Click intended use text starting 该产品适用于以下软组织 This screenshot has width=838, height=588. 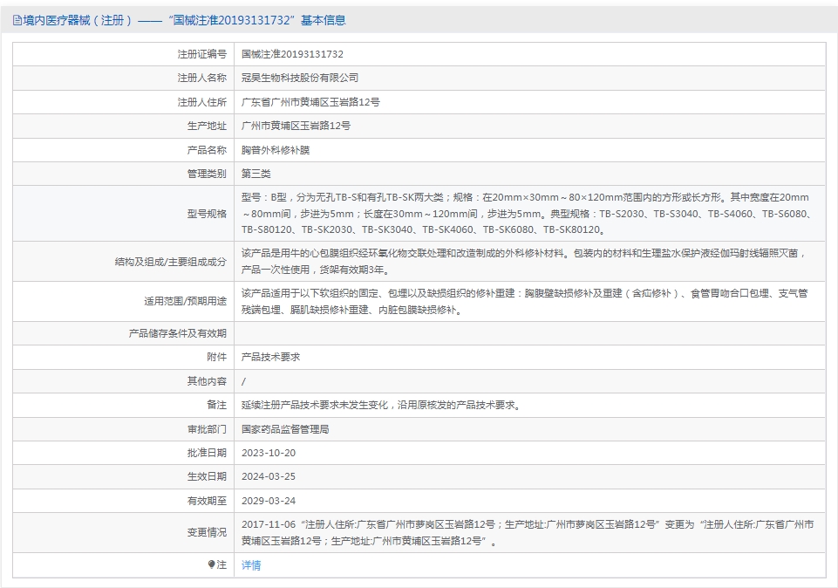coord(525,302)
